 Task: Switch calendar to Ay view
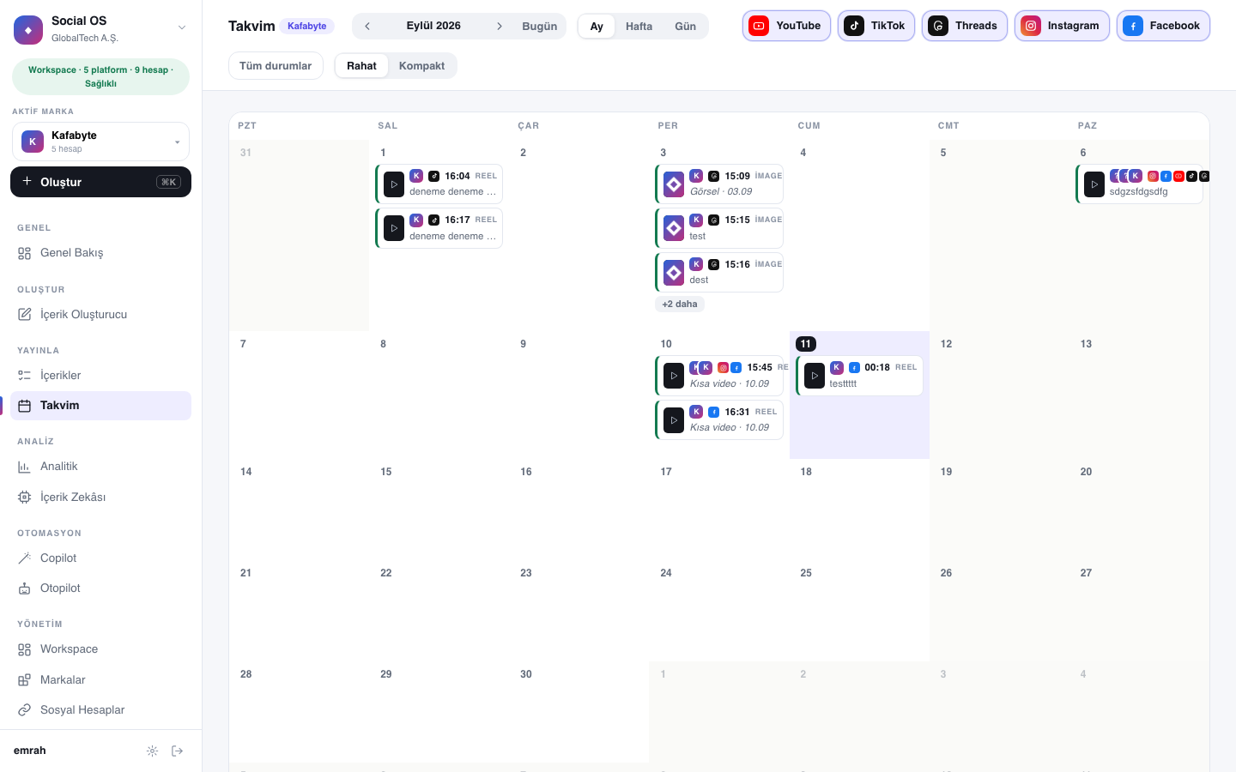click(597, 27)
